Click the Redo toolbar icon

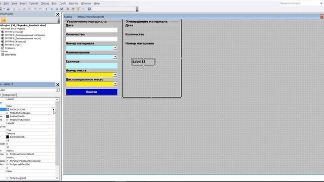pyautogui.click(x=40, y=9)
